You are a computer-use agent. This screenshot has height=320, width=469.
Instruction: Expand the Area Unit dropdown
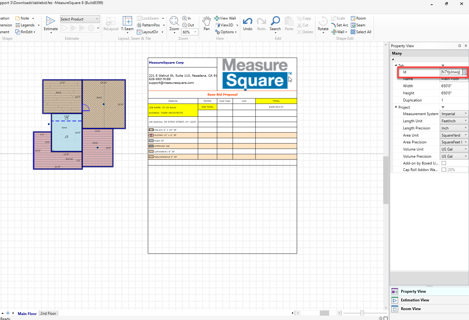pos(454,135)
